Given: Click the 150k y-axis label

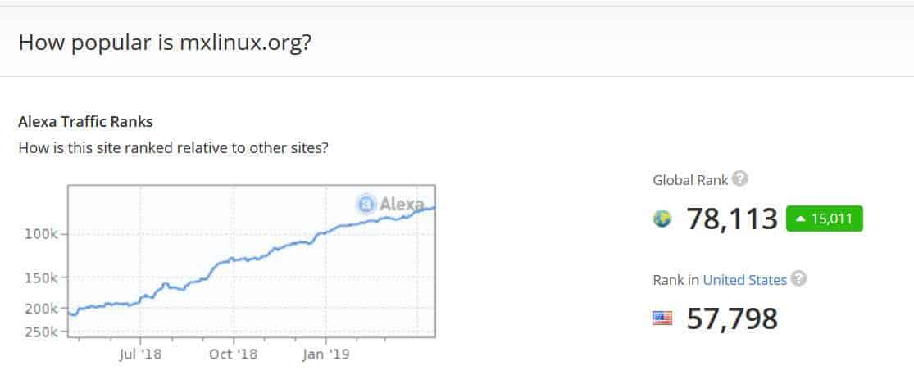Looking at the screenshot, I should point(41,278).
